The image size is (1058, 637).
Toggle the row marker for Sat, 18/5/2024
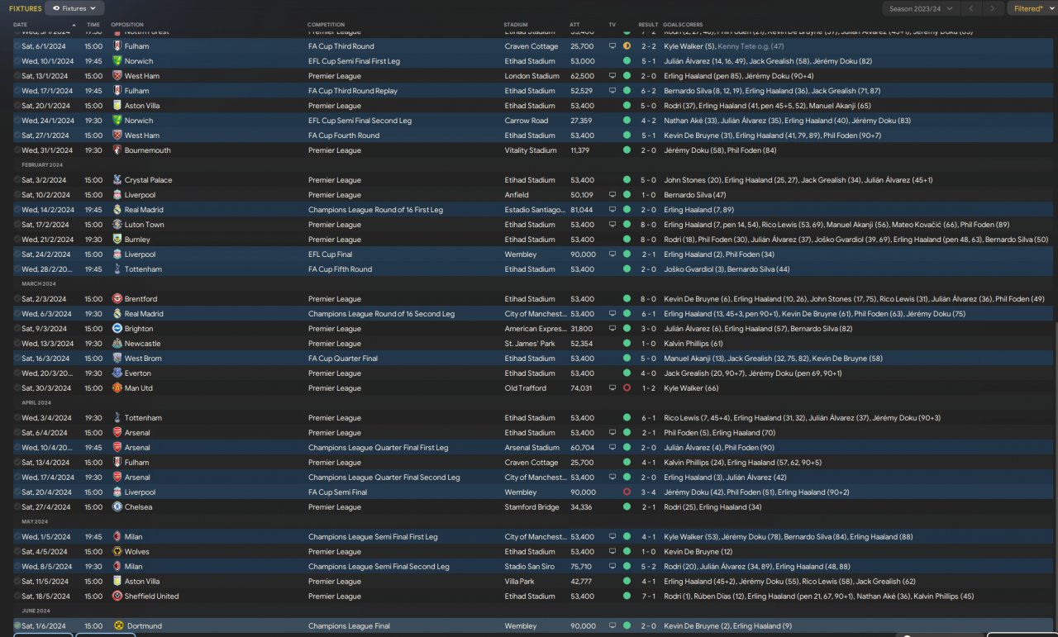[17, 597]
